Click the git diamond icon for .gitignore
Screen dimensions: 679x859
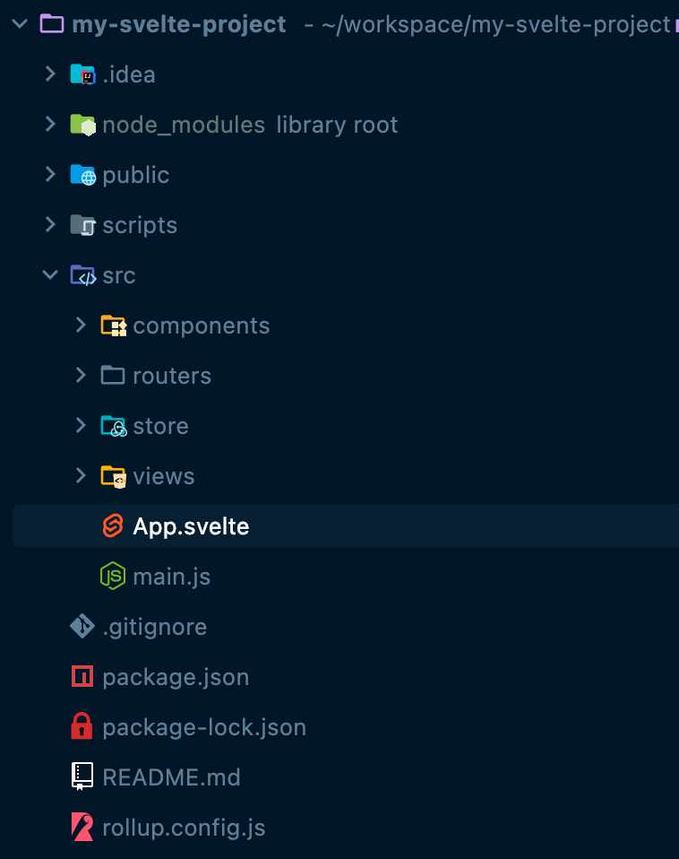pyautogui.click(x=82, y=626)
